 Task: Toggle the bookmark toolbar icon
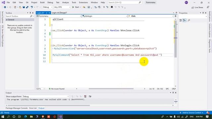112,7
